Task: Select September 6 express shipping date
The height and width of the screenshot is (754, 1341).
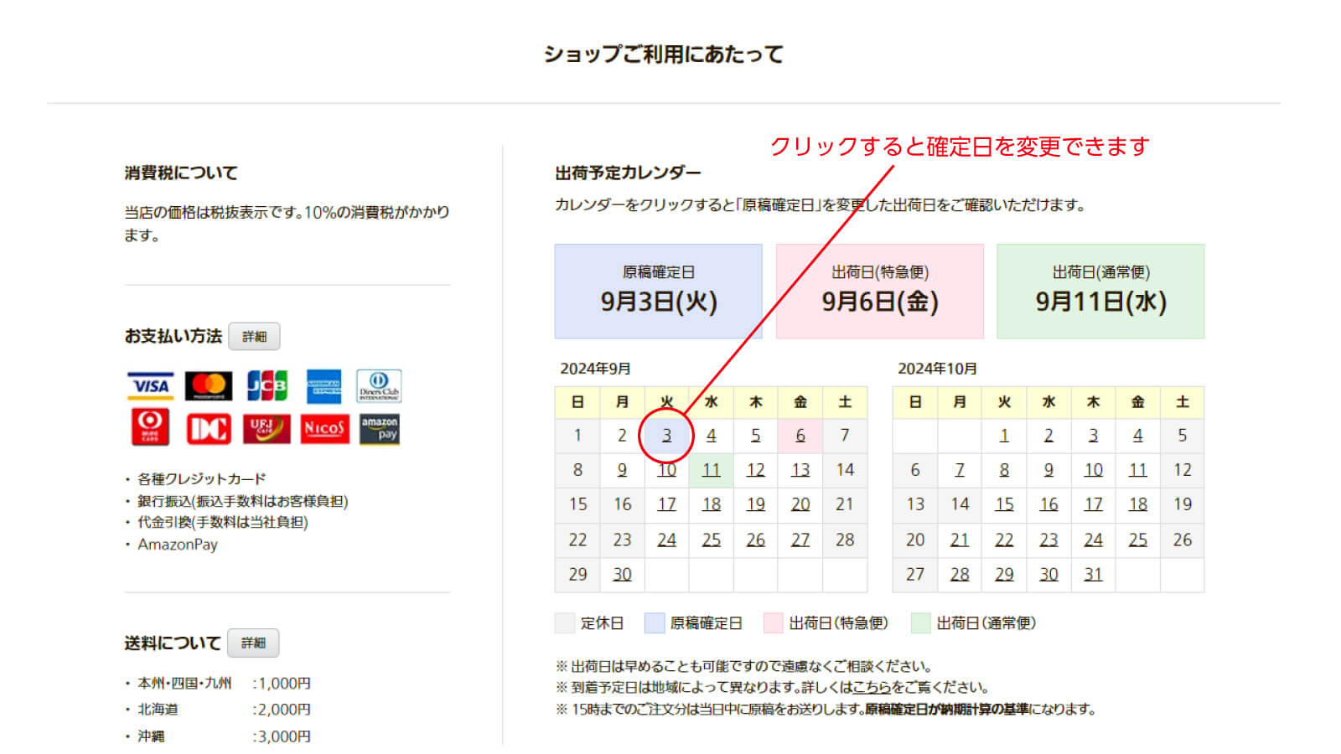Action: click(800, 436)
